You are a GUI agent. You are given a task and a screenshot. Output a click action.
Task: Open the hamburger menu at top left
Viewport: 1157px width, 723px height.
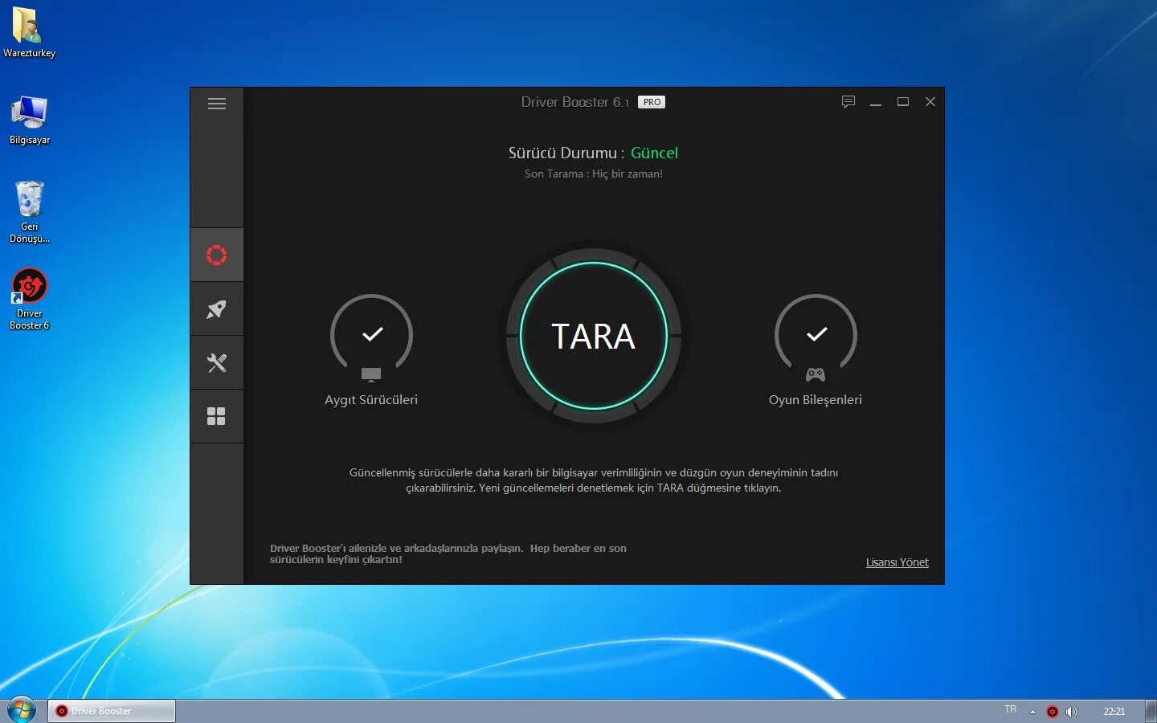click(216, 104)
